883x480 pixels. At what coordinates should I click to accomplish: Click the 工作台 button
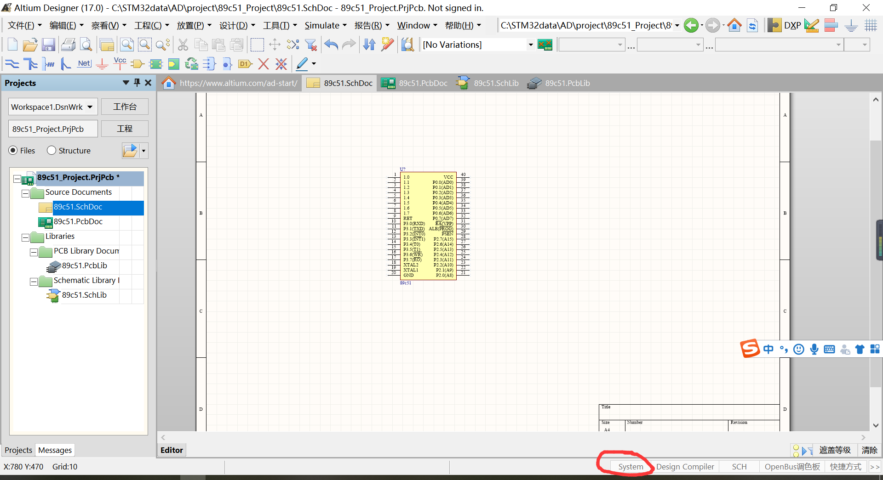(125, 107)
